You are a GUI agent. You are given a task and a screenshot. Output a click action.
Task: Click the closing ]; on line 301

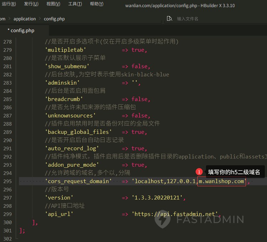pos(22,231)
